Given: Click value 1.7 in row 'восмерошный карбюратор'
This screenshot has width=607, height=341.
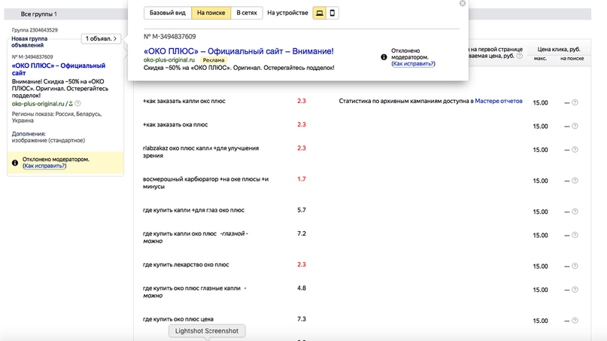Looking at the screenshot, I should (x=302, y=179).
